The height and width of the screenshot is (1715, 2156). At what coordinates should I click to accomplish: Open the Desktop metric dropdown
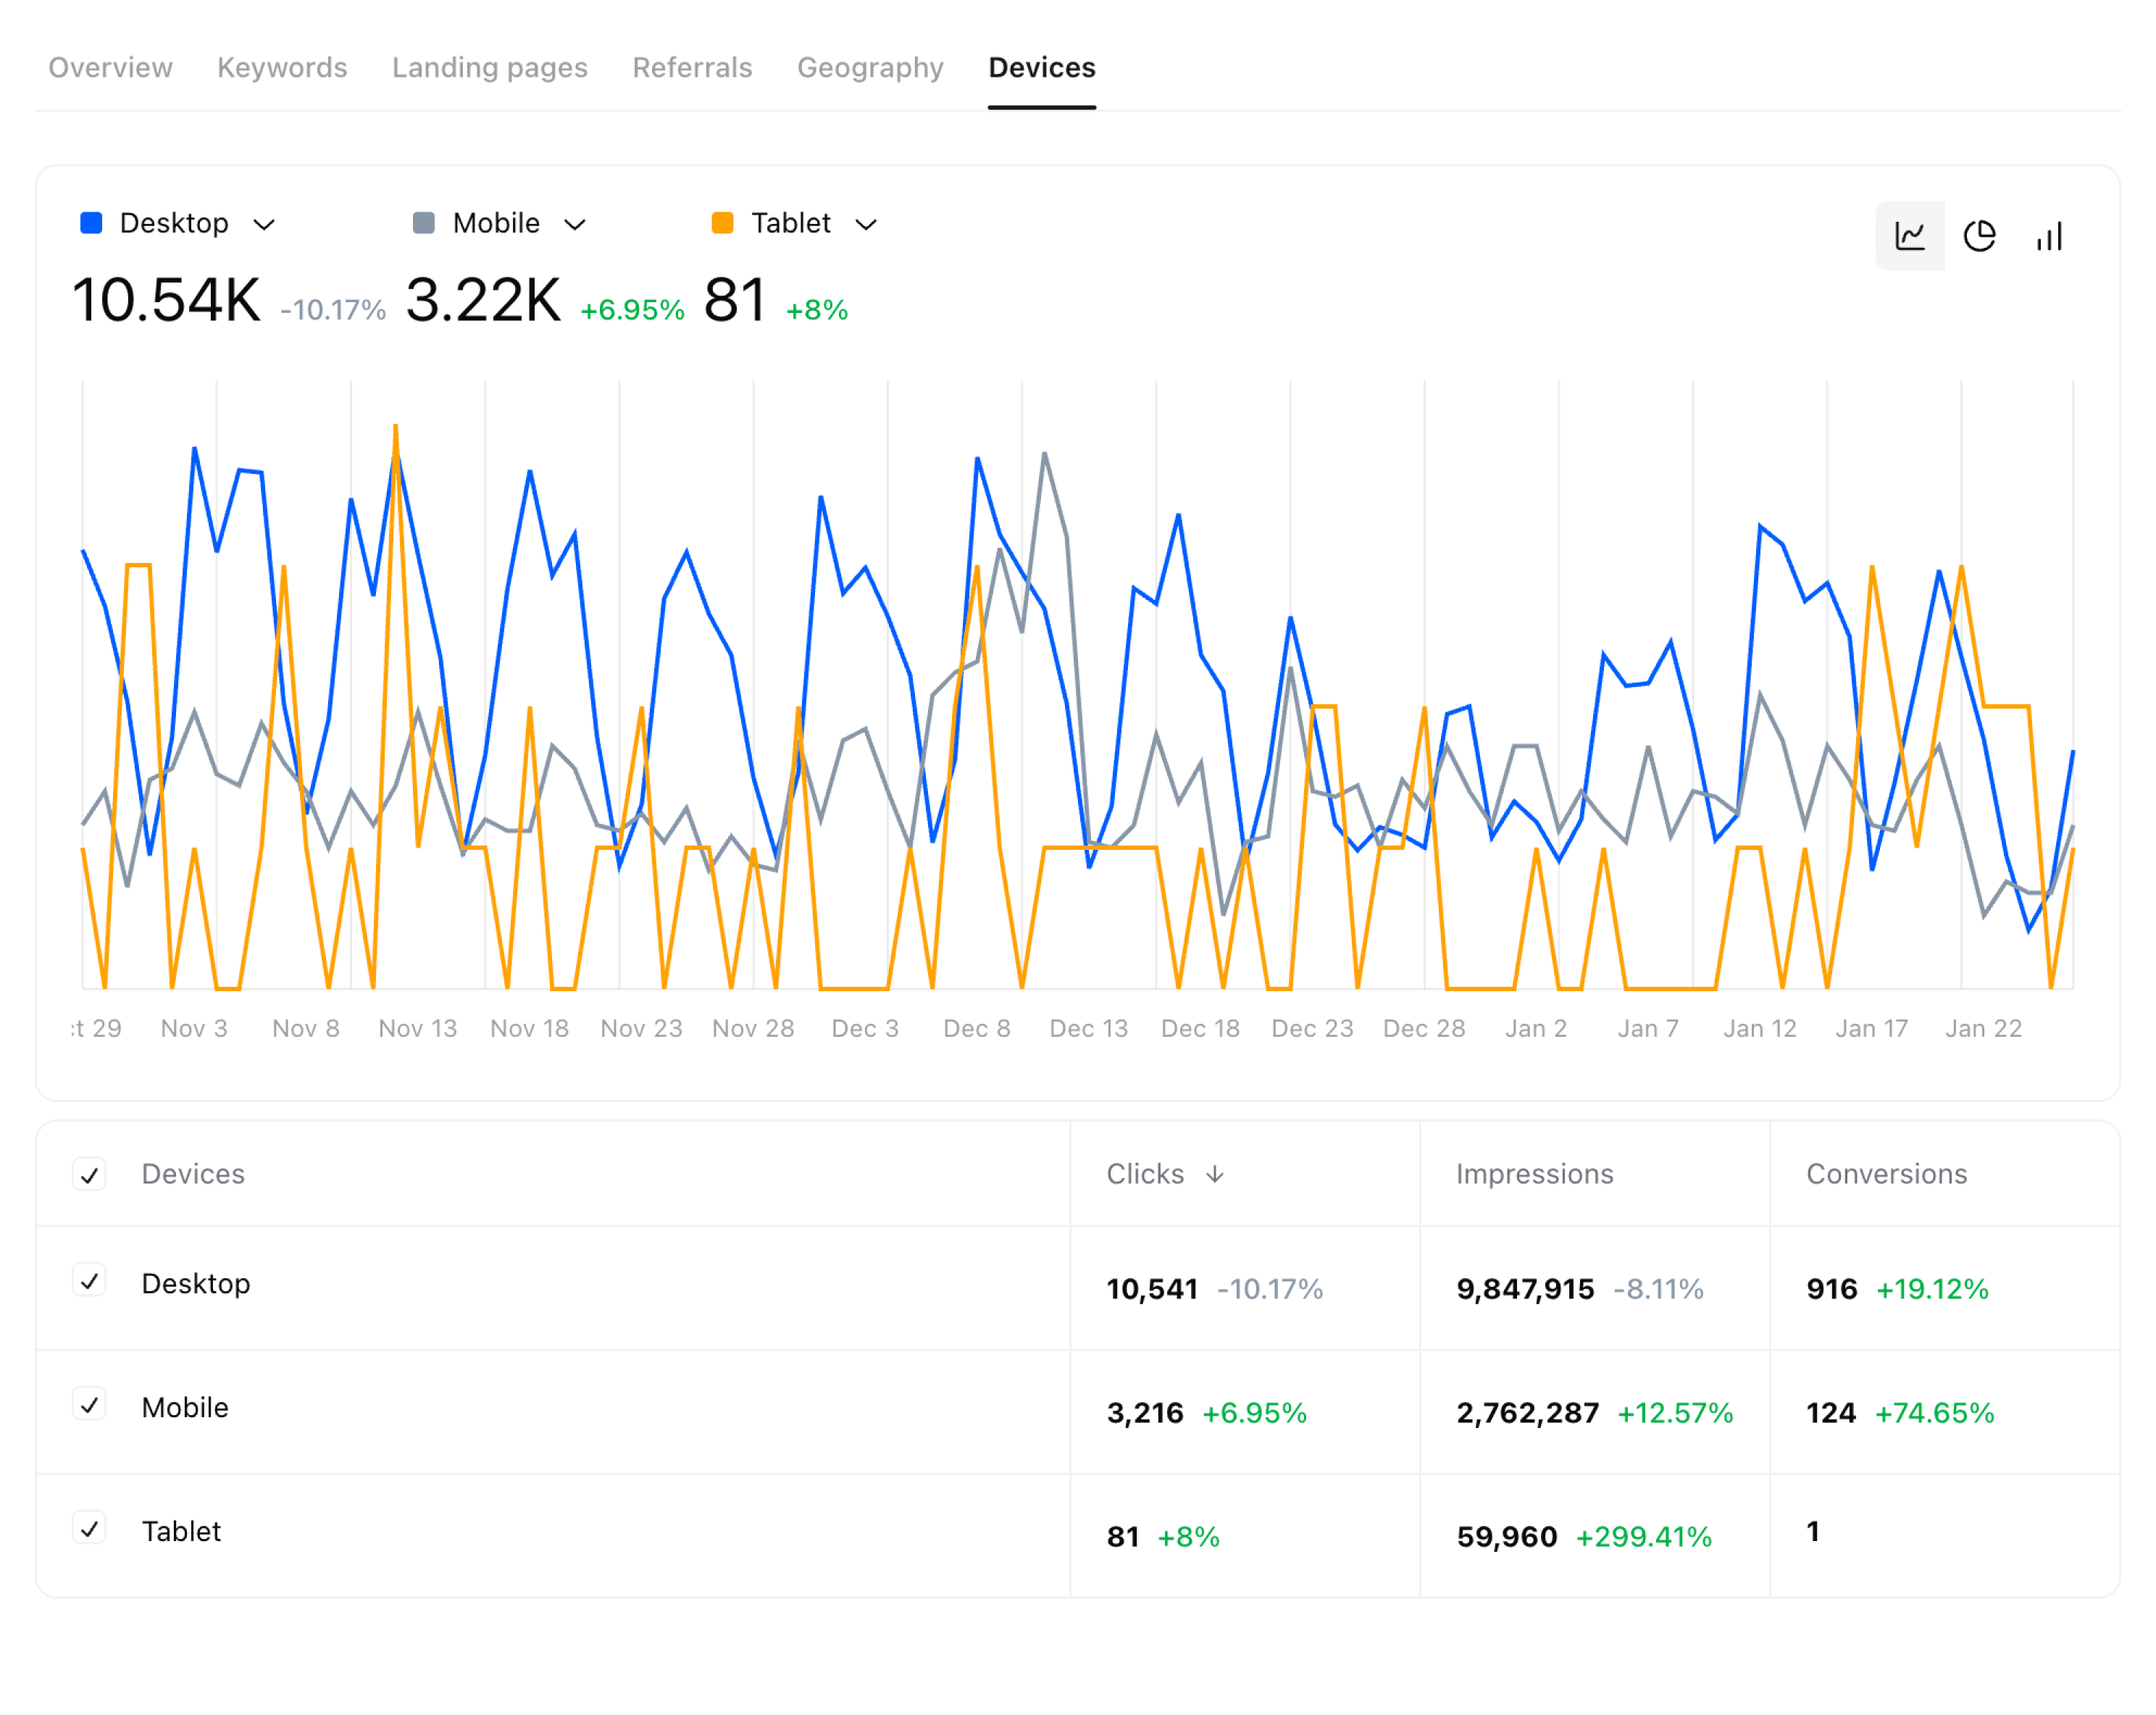[265, 223]
